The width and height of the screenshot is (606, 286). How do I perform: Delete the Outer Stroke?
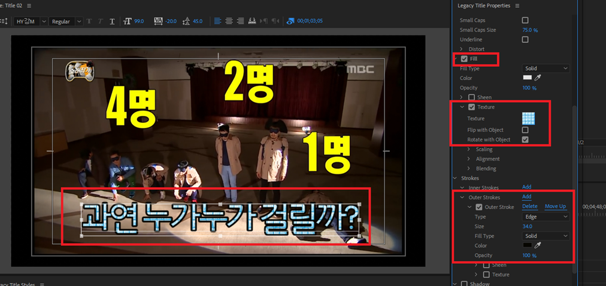click(530, 207)
